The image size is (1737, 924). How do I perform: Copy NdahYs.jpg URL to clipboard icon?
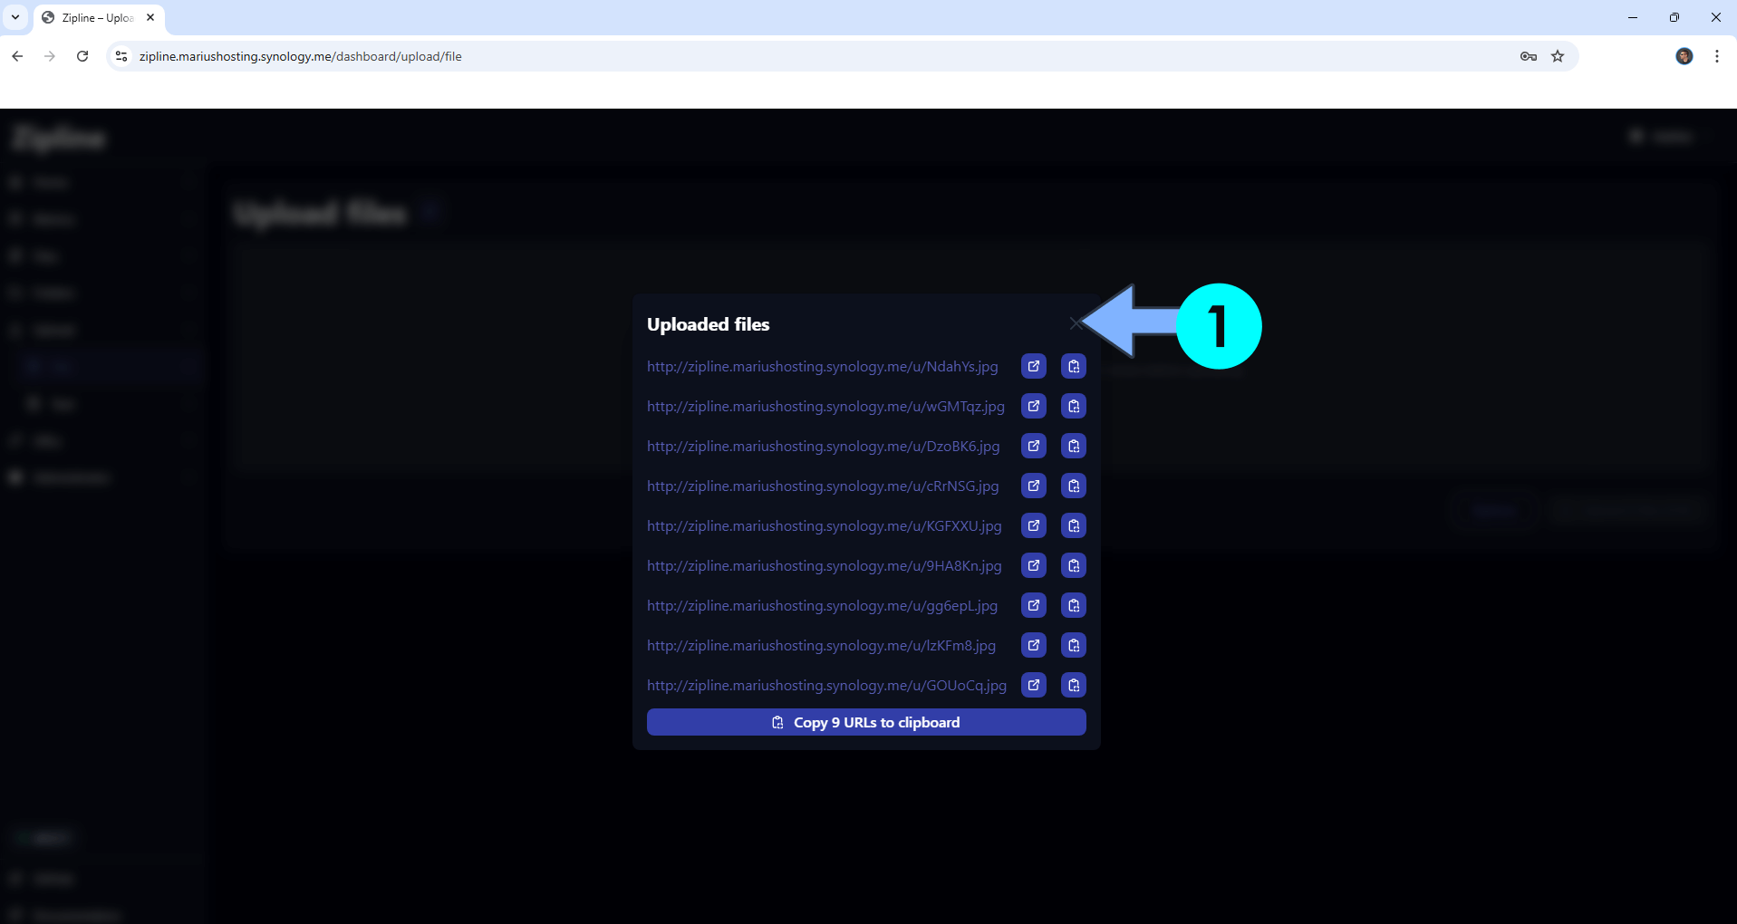point(1074,366)
